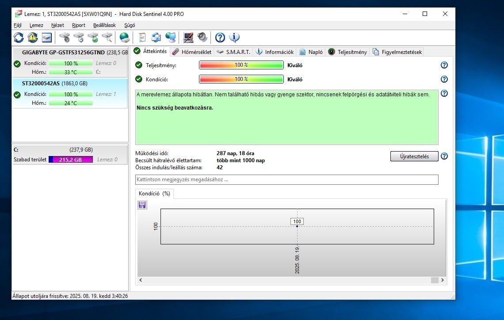Image resolution: width=504 pixels, height=320 pixels.
Task: Click the refresh toolbar icon
Action: [x=19, y=38]
